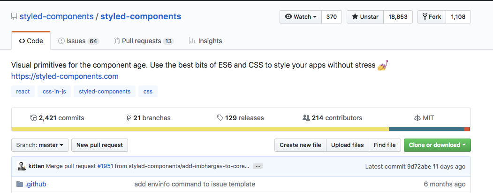Click kitten's avatar thumbnail
The width and height of the screenshot is (493, 193).
pyautogui.click(x=22, y=166)
